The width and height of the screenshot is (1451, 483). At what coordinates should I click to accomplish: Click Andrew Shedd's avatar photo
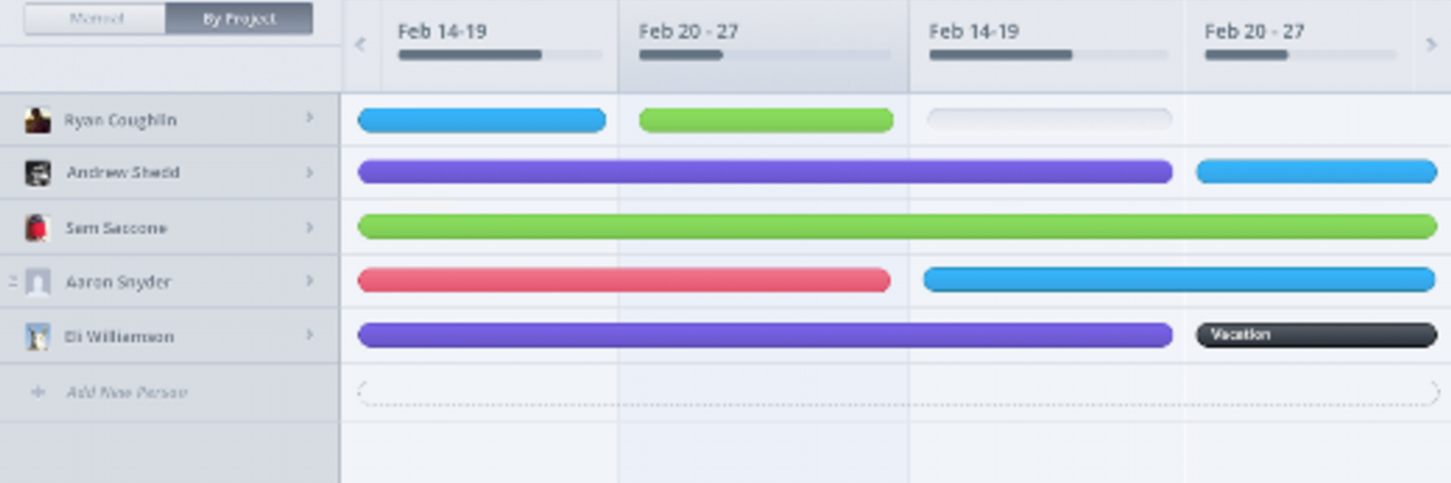(38, 173)
